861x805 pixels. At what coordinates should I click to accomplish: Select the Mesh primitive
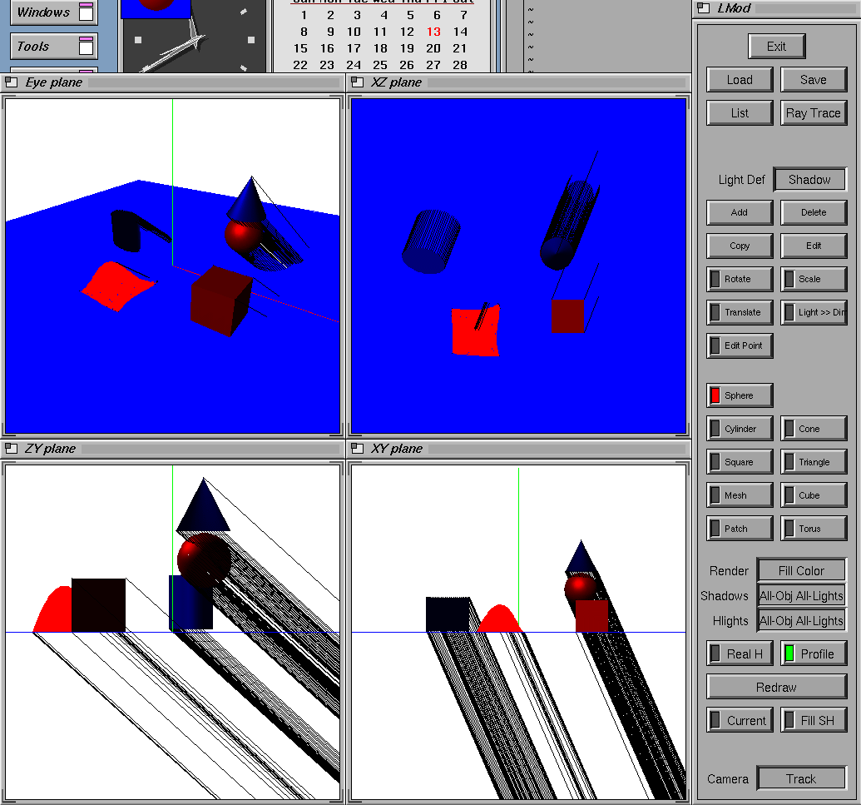[x=740, y=495]
